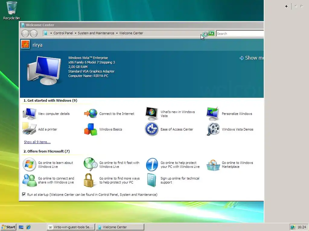Click the Get started with Windows (9) heading
The image size is (309, 231).
coord(50,100)
